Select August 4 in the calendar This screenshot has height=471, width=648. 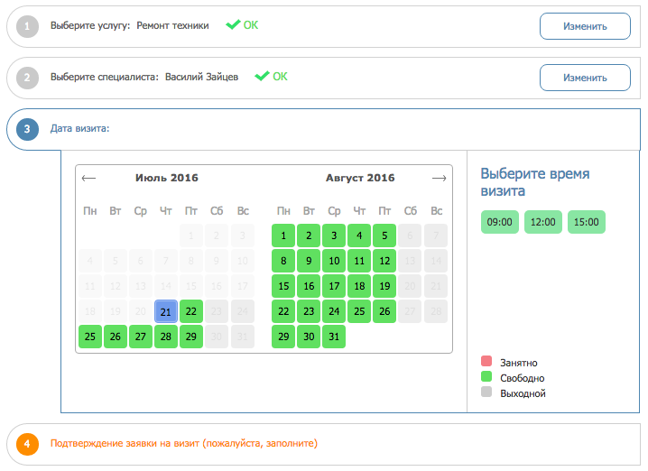point(359,235)
